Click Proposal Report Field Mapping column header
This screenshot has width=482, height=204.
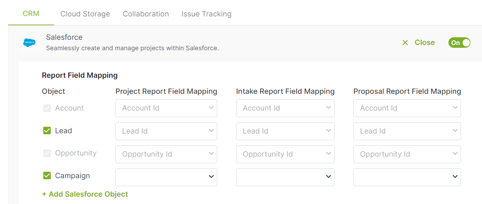point(407,91)
